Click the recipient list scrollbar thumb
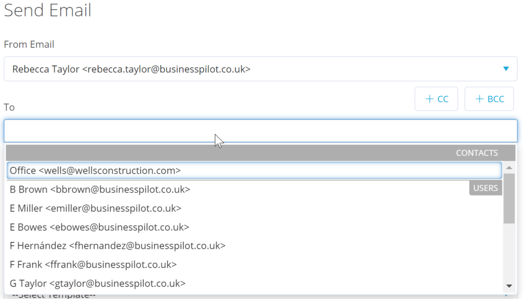Screen dimensions: 524x299 pyautogui.click(x=509, y=199)
